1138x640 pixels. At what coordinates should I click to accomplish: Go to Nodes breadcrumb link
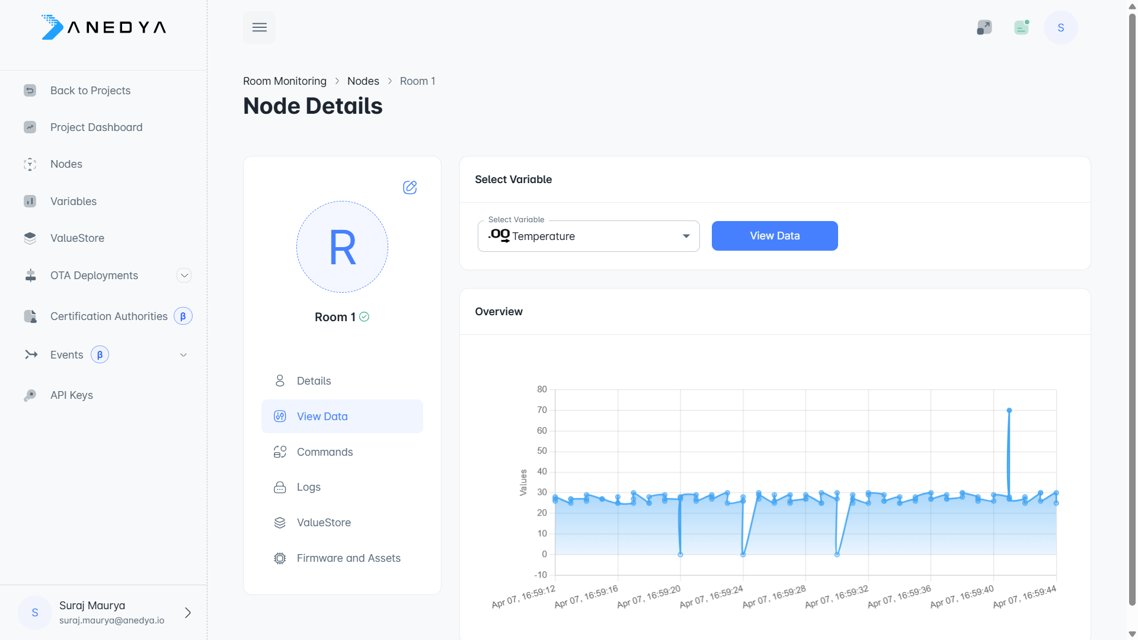tap(363, 81)
